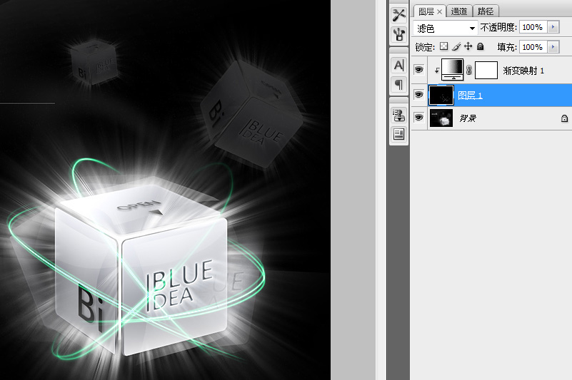Select the 背景 layer name
Viewport: 572px width, 380px height.
(x=468, y=118)
